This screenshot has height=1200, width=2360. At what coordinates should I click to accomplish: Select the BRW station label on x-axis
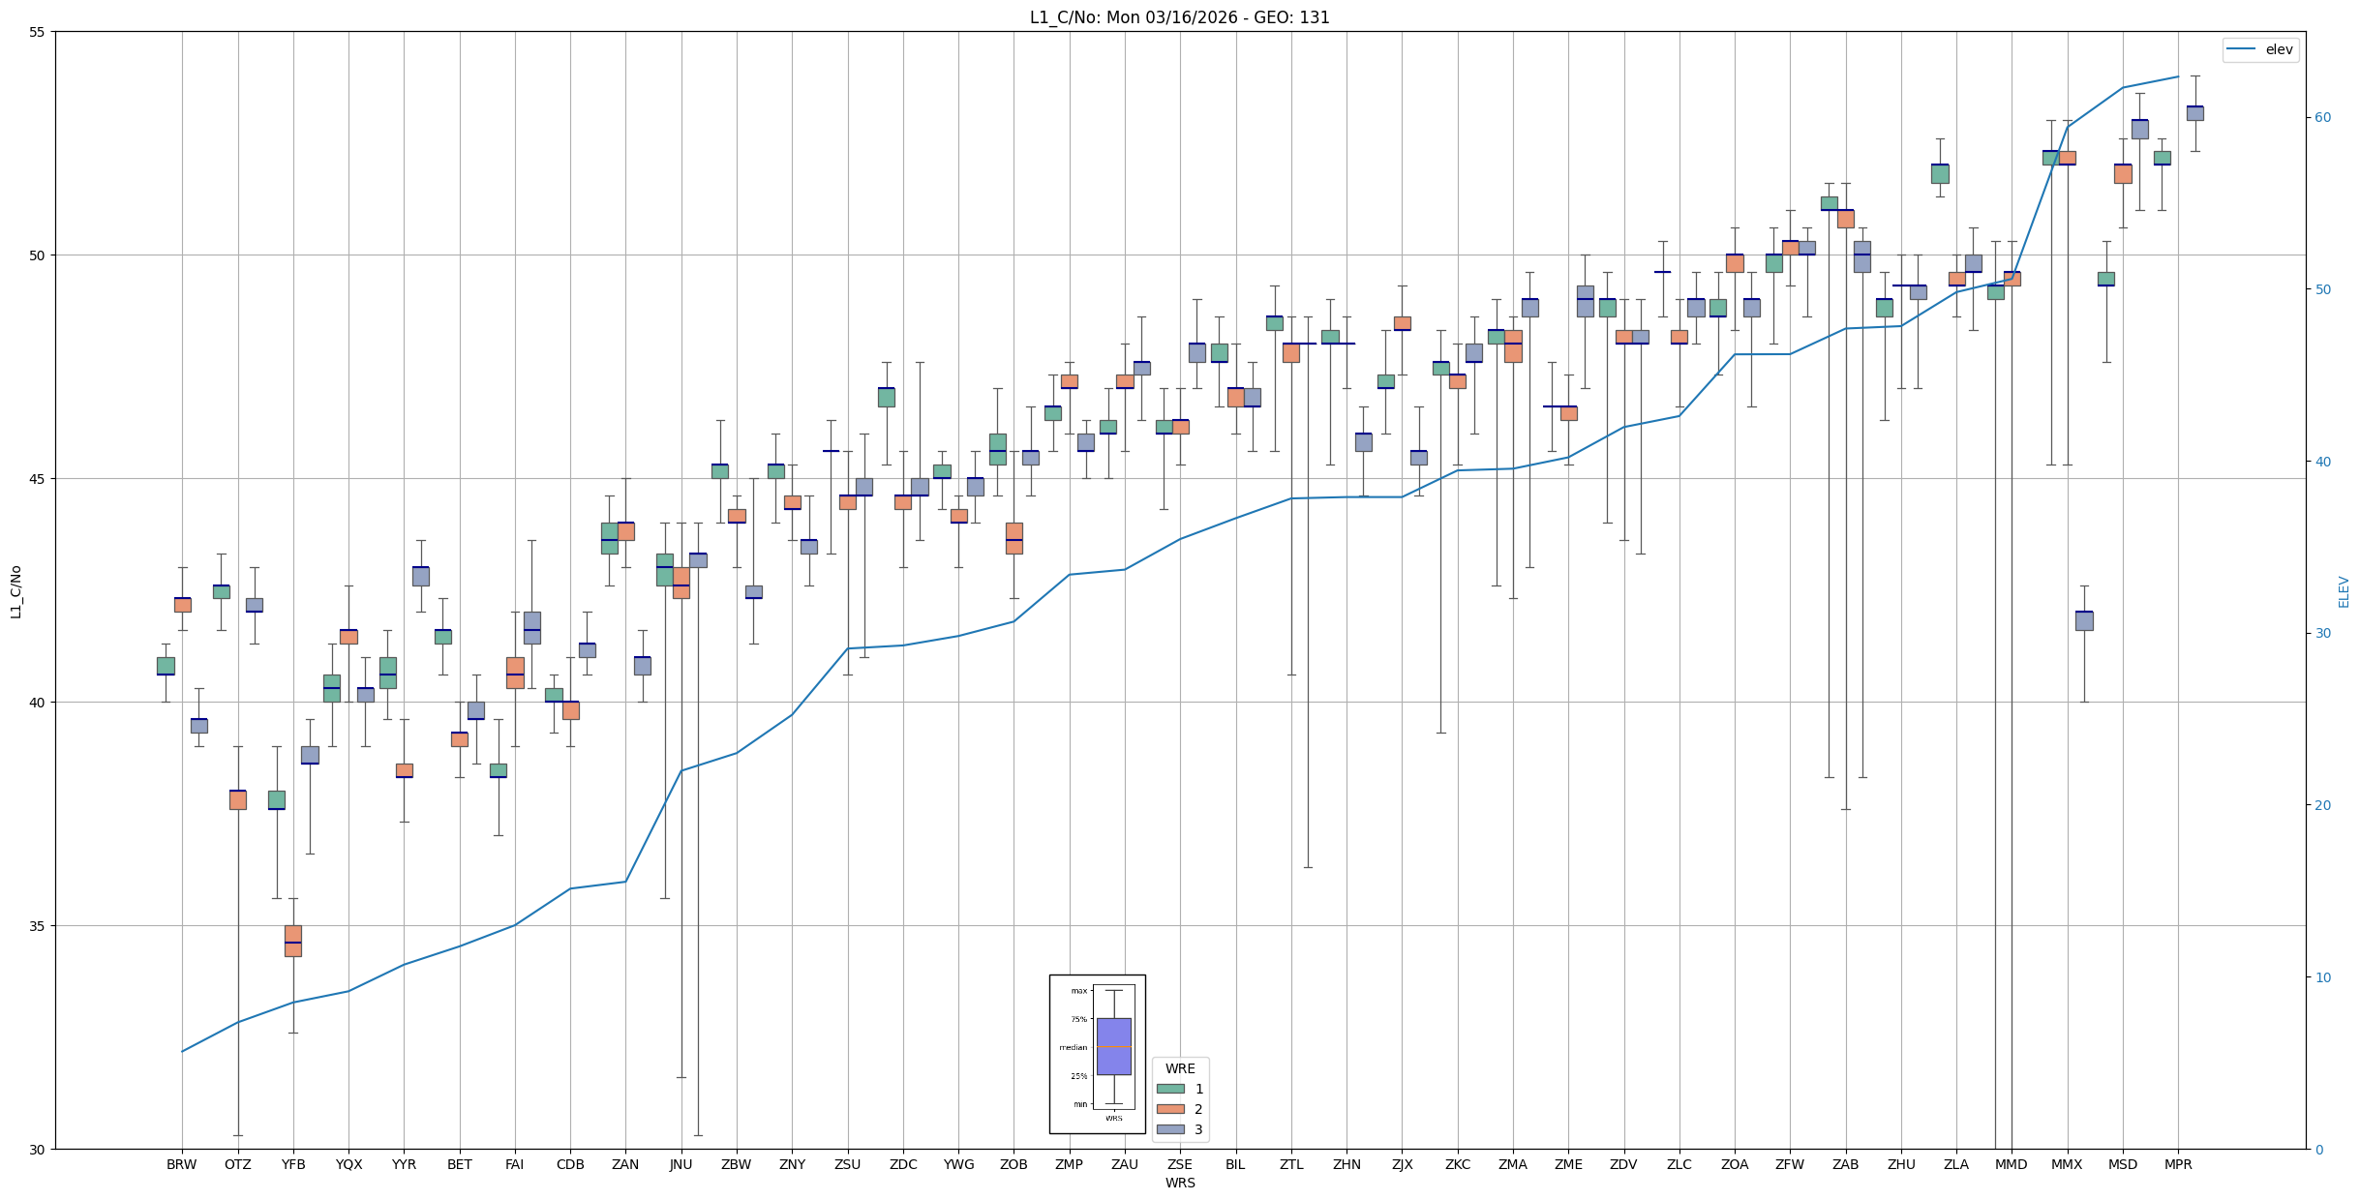(181, 1164)
